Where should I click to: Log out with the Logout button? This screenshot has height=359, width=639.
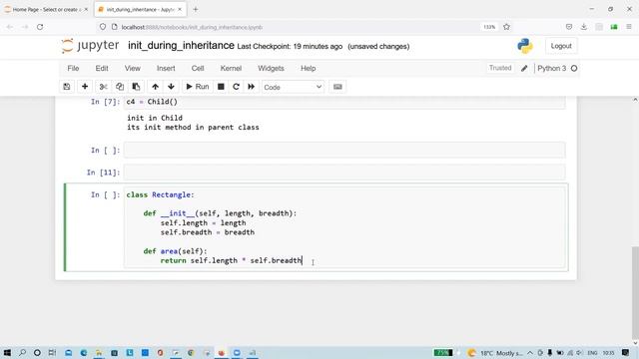[561, 46]
